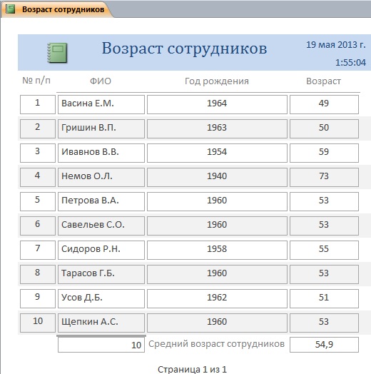Click row number 8 cell

[x=38, y=274]
